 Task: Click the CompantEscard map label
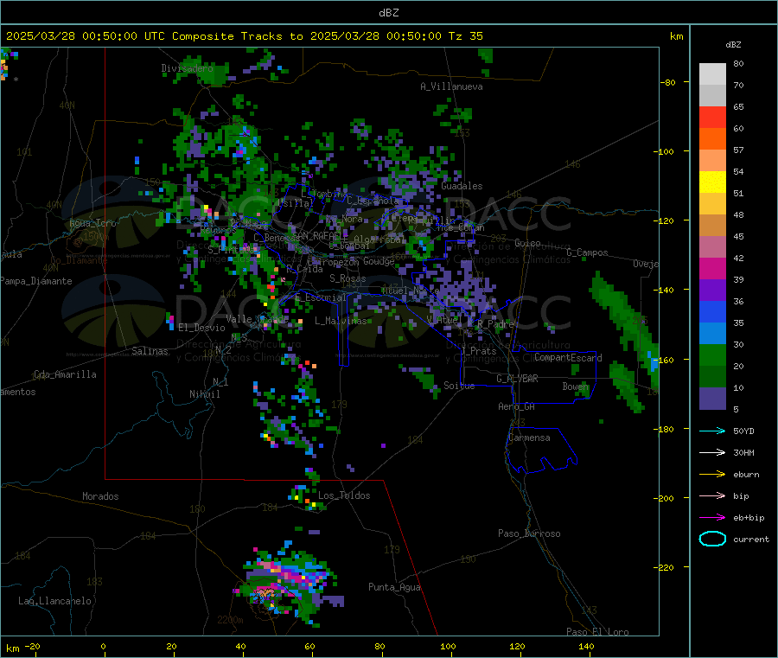(568, 358)
